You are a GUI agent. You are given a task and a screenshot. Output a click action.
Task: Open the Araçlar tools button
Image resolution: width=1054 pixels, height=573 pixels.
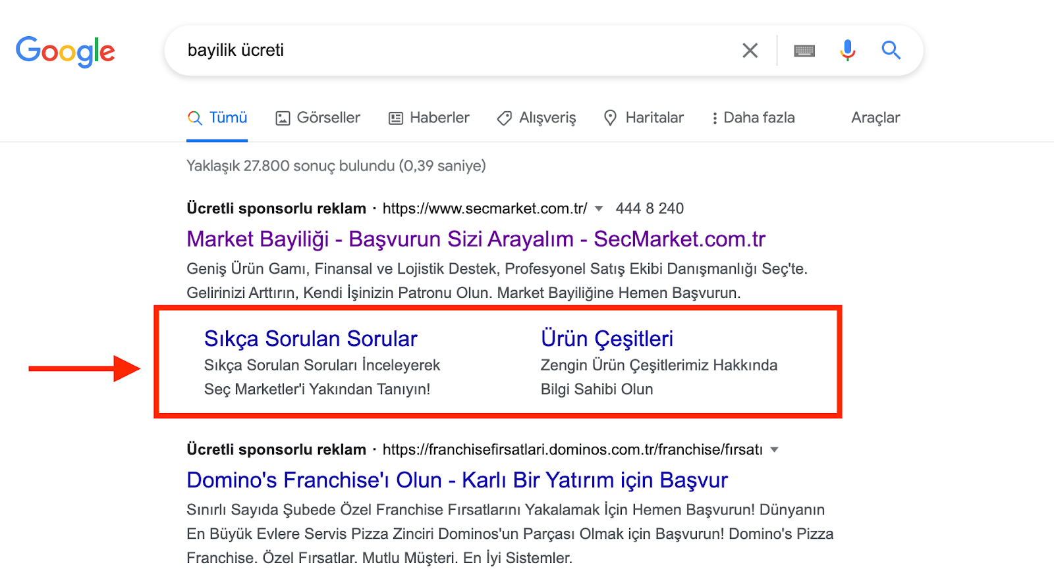click(875, 118)
